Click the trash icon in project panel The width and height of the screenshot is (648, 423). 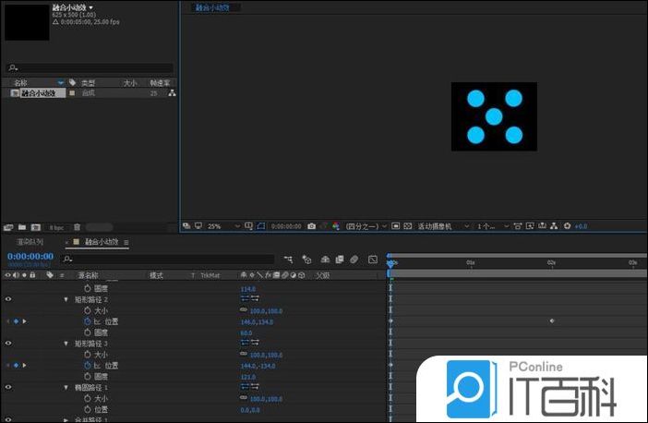pos(78,227)
